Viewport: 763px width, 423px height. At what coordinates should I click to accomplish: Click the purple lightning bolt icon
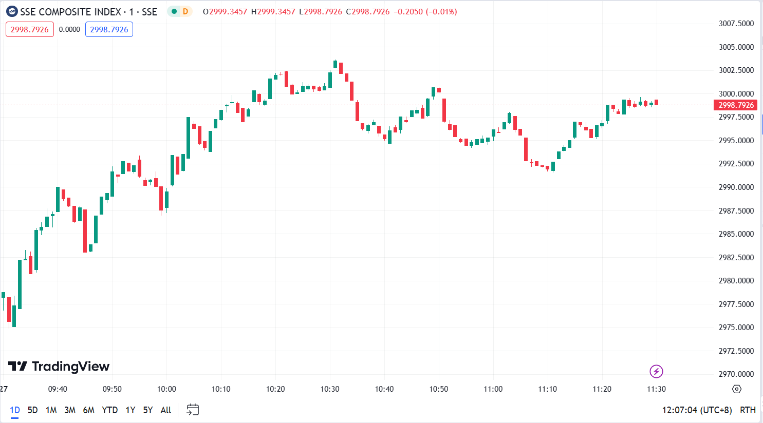pyautogui.click(x=656, y=371)
